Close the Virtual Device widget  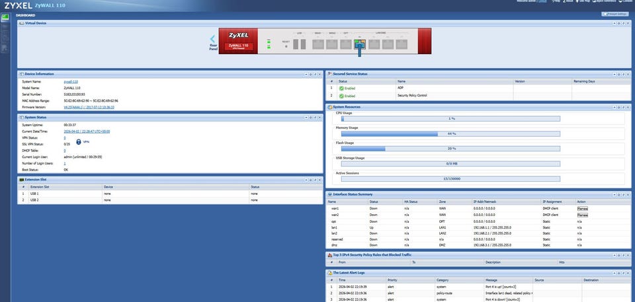[627, 24]
